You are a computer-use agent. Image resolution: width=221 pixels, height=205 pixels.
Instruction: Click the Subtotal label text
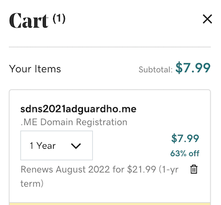pyautogui.click(x=155, y=69)
